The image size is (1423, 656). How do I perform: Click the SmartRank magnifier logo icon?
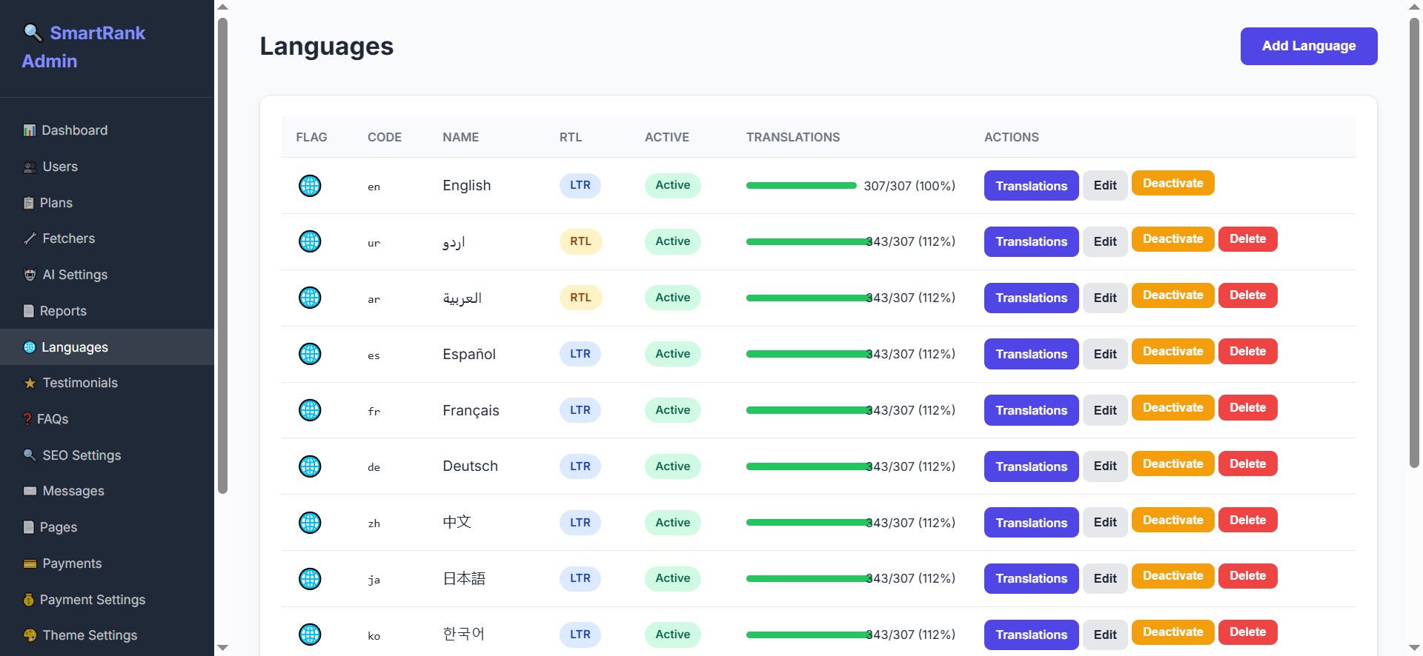point(33,33)
